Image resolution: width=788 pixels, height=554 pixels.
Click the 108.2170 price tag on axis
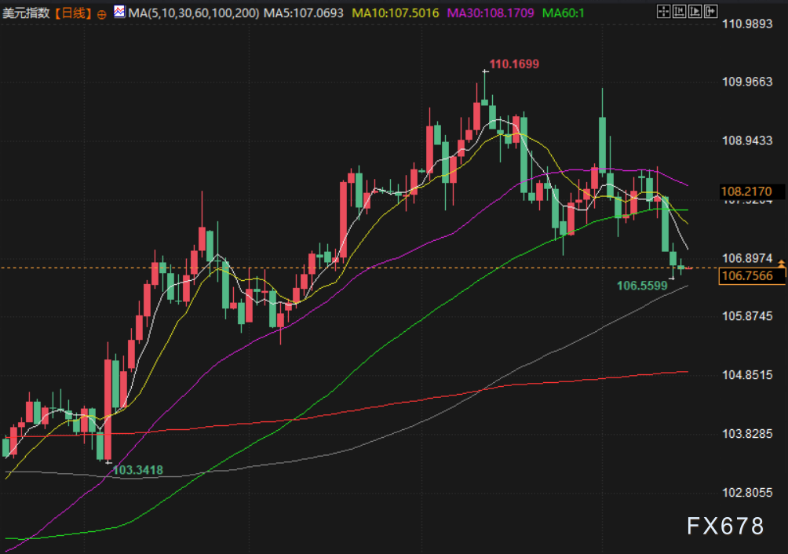[753, 191]
